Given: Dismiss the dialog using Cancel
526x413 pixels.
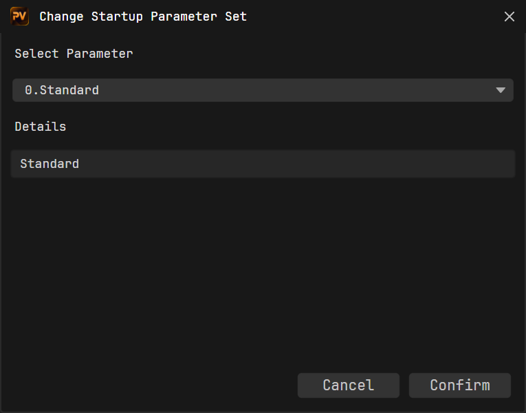Looking at the screenshot, I should coord(348,385).
